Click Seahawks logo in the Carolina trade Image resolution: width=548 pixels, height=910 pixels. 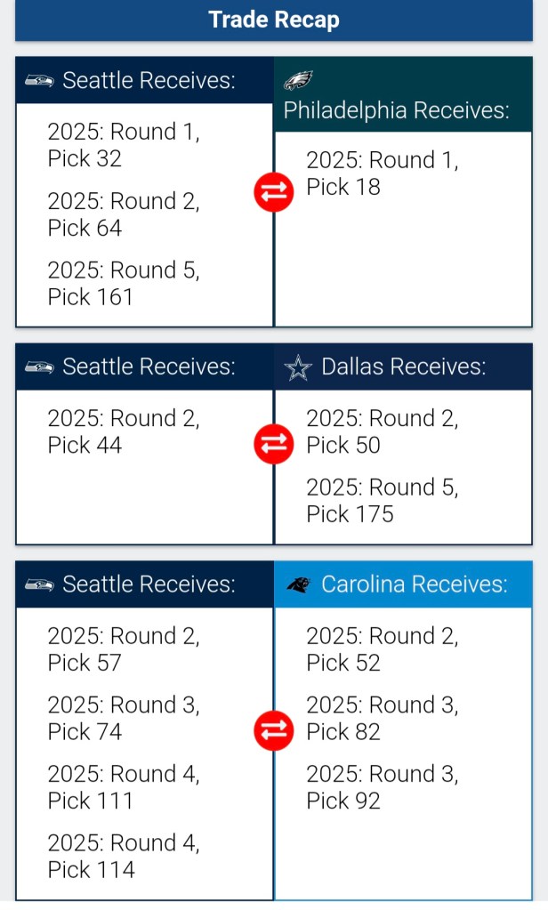pyautogui.click(x=39, y=584)
